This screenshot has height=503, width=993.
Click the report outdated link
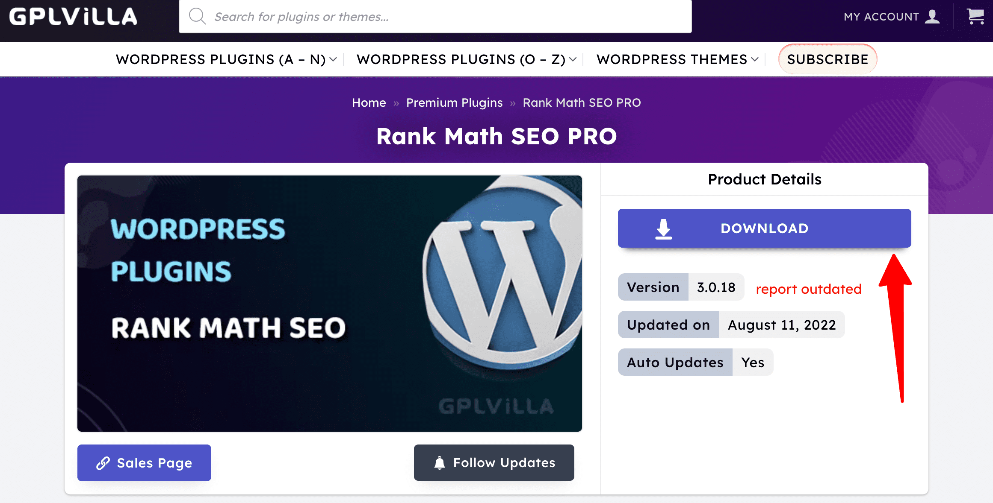coord(808,289)
